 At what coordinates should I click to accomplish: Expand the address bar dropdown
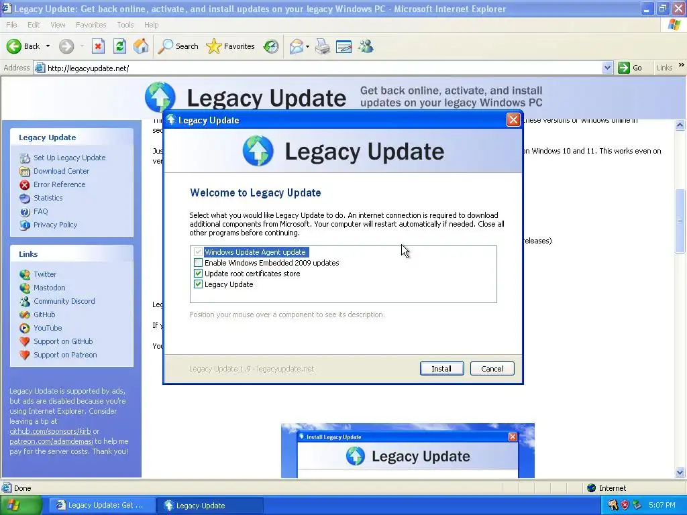tap(607, 68)
